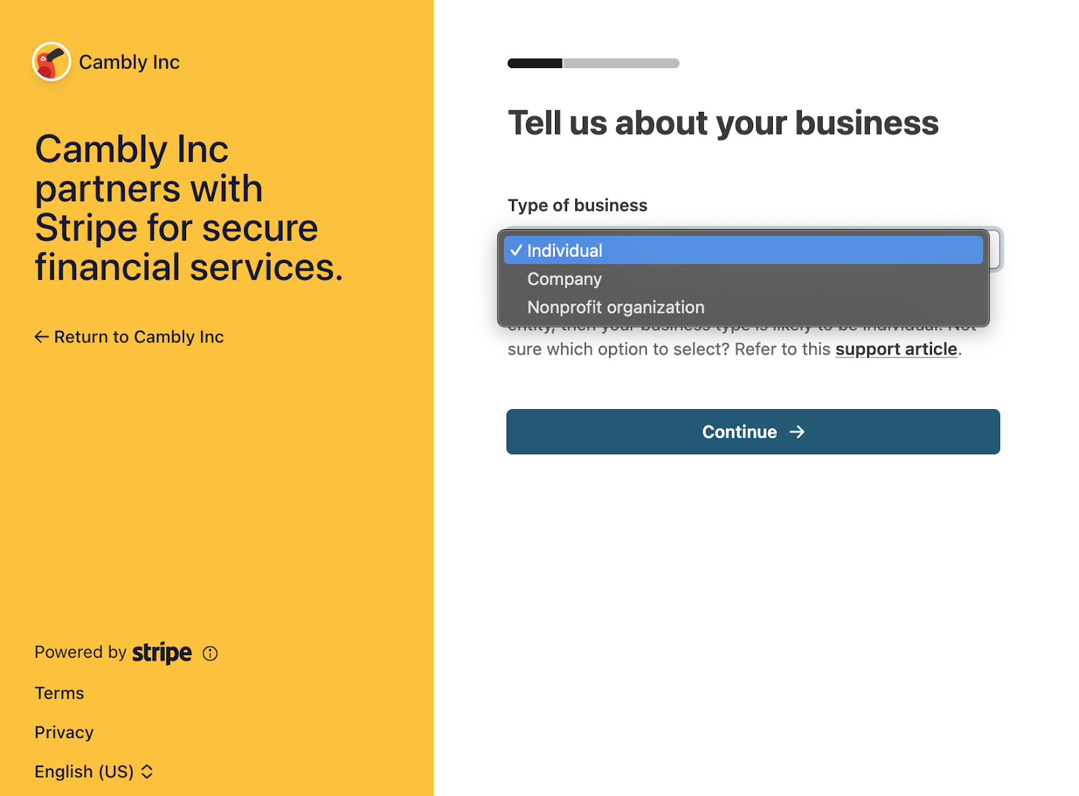Screen dimensions: 1079x796
Task: Open the English (US) language selector
Action: [x=94, y=772]
